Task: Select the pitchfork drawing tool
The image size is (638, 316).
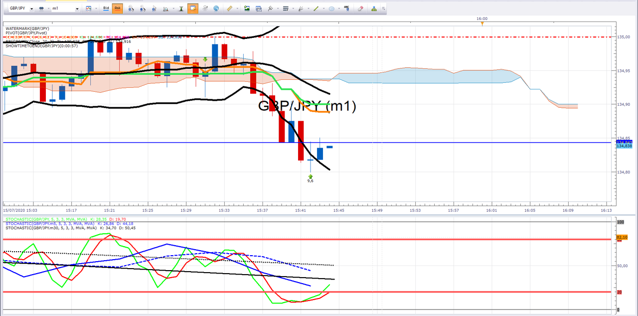Action: click(270, 8)
